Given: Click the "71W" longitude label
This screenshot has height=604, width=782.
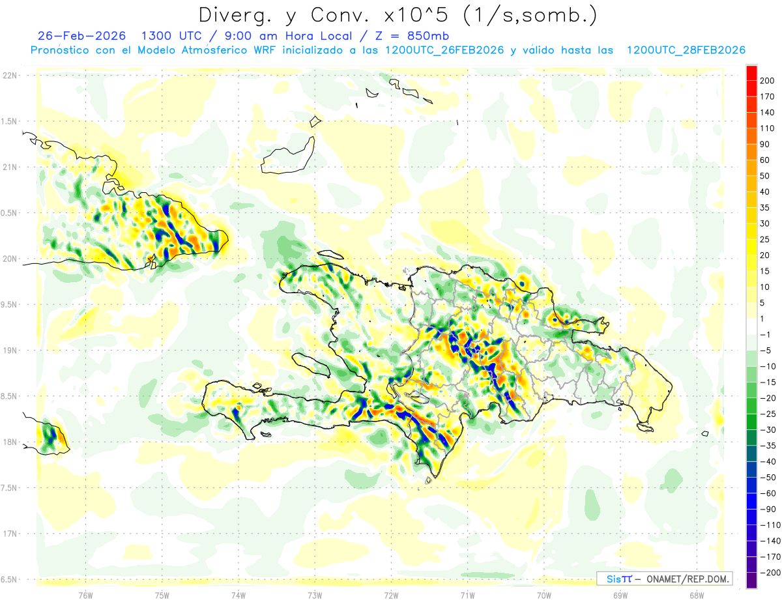Looking at the screenshot, I should click(x=467, y=595).
